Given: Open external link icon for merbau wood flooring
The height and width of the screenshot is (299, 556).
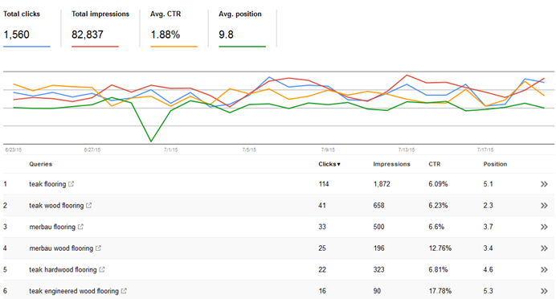Looking at the screenshot, I should [98, 248].
